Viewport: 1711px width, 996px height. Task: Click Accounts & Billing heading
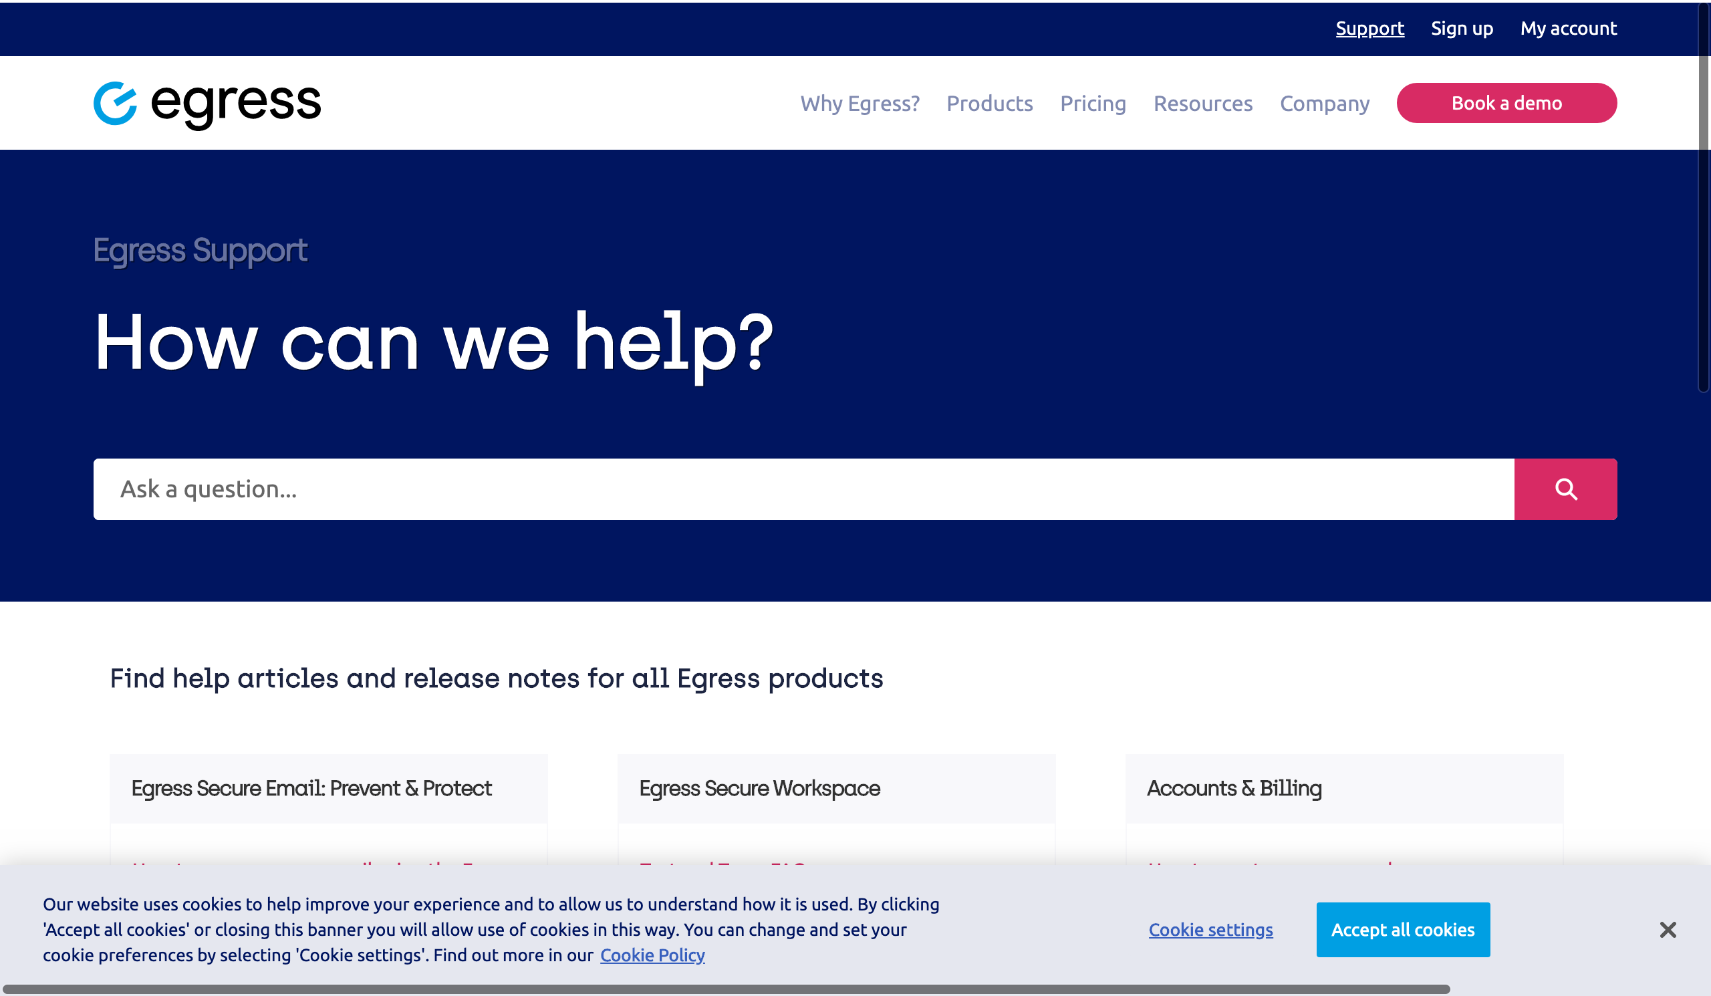(x=1234, y=788)
